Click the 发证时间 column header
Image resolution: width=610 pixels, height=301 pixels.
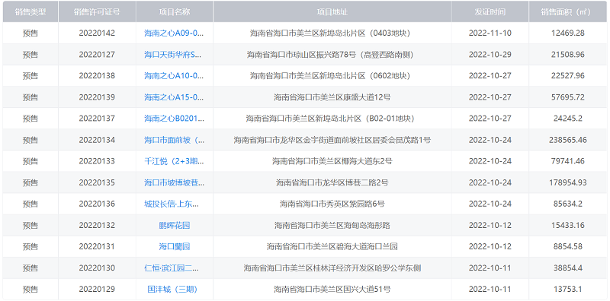pos(490,11)
